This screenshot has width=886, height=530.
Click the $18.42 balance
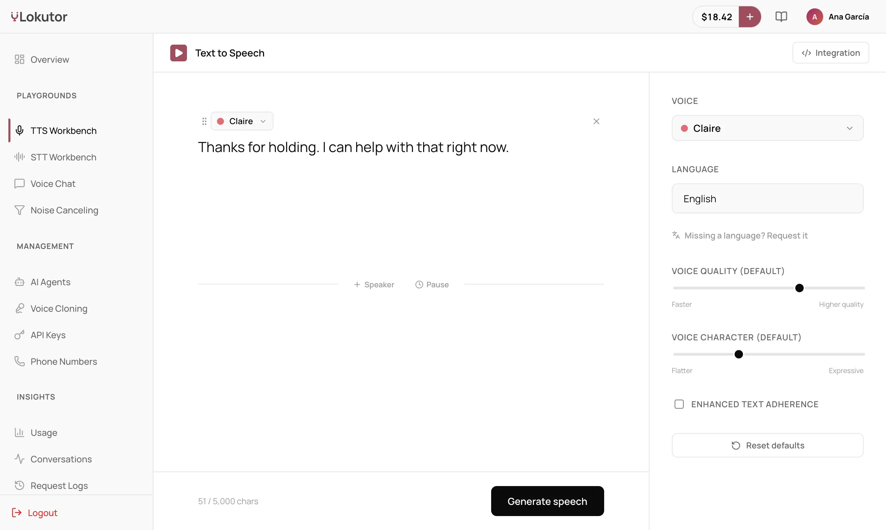click(x=716, y=17)
